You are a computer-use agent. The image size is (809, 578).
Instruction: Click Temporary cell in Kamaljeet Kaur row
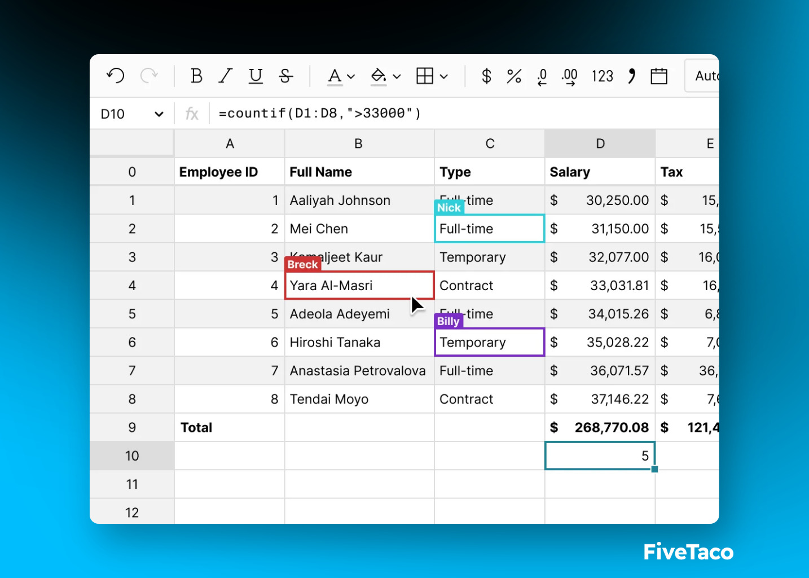click(x=490, y=257)
